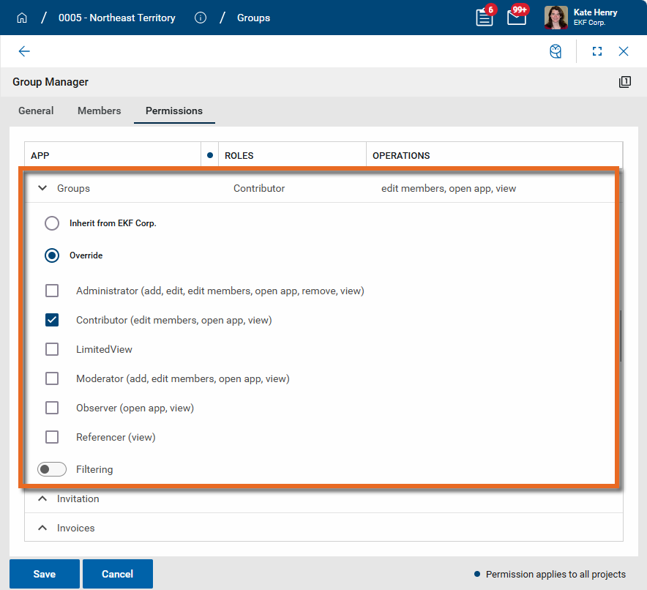Open the info icon beside Northeast Territory

tap(201, 18)
